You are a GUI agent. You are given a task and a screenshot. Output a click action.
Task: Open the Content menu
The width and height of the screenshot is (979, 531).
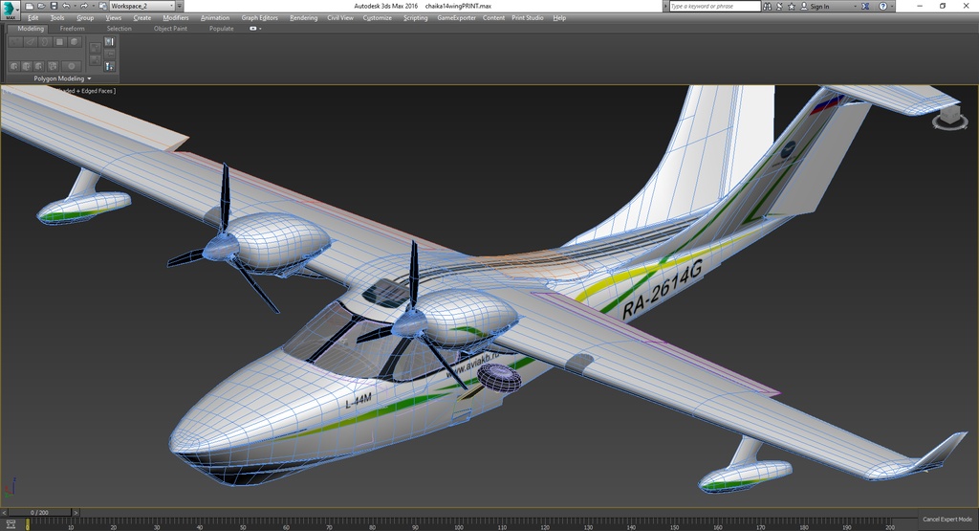click(x=494, y=18)
